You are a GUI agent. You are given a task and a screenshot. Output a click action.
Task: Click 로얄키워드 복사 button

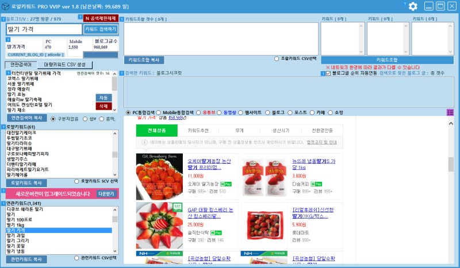[26, 182]
